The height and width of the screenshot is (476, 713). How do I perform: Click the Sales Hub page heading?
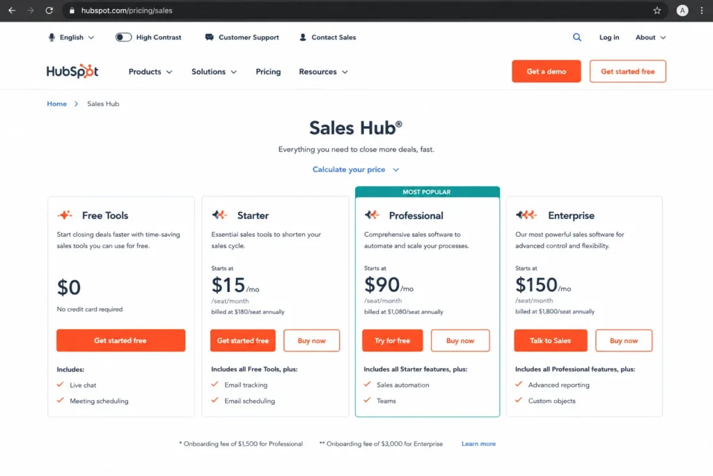click(x=356, y=128)
